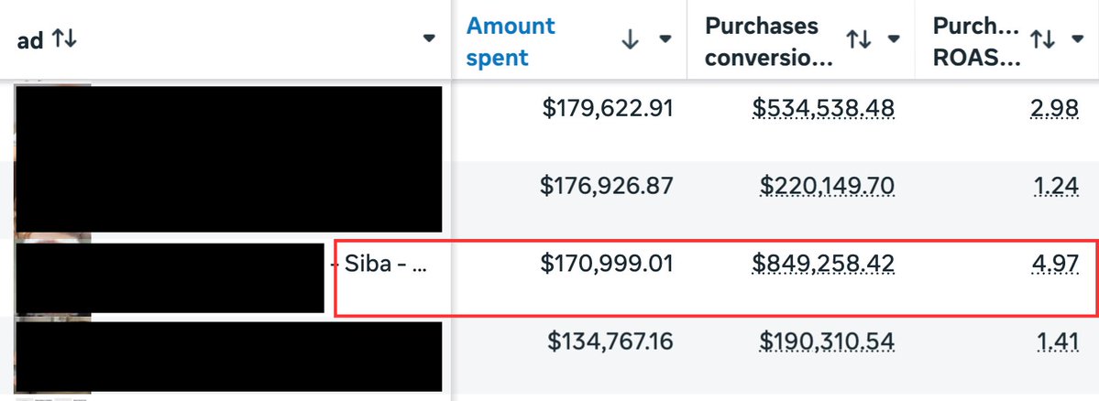
Task: Click the $534,538.48 conversion value
Action: point(823,108)
